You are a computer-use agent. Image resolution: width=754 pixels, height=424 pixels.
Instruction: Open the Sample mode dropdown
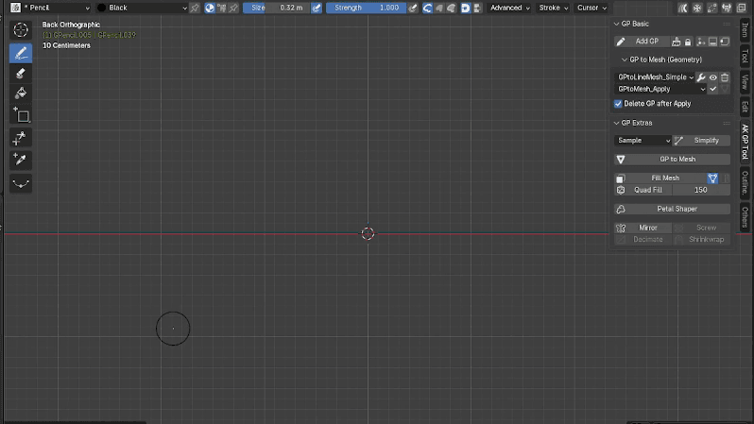(x=643, y=141)
